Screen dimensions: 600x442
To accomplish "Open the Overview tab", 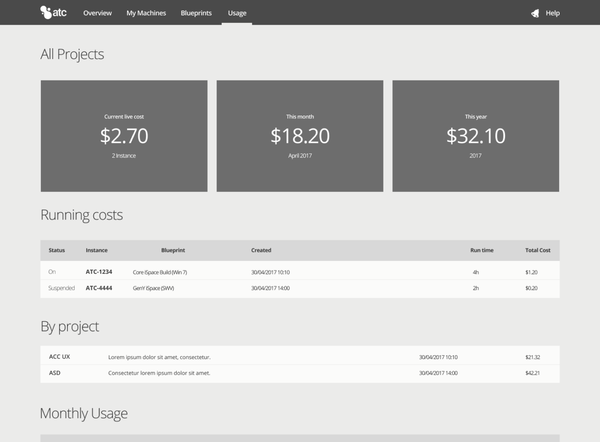I will click(97, 13).
